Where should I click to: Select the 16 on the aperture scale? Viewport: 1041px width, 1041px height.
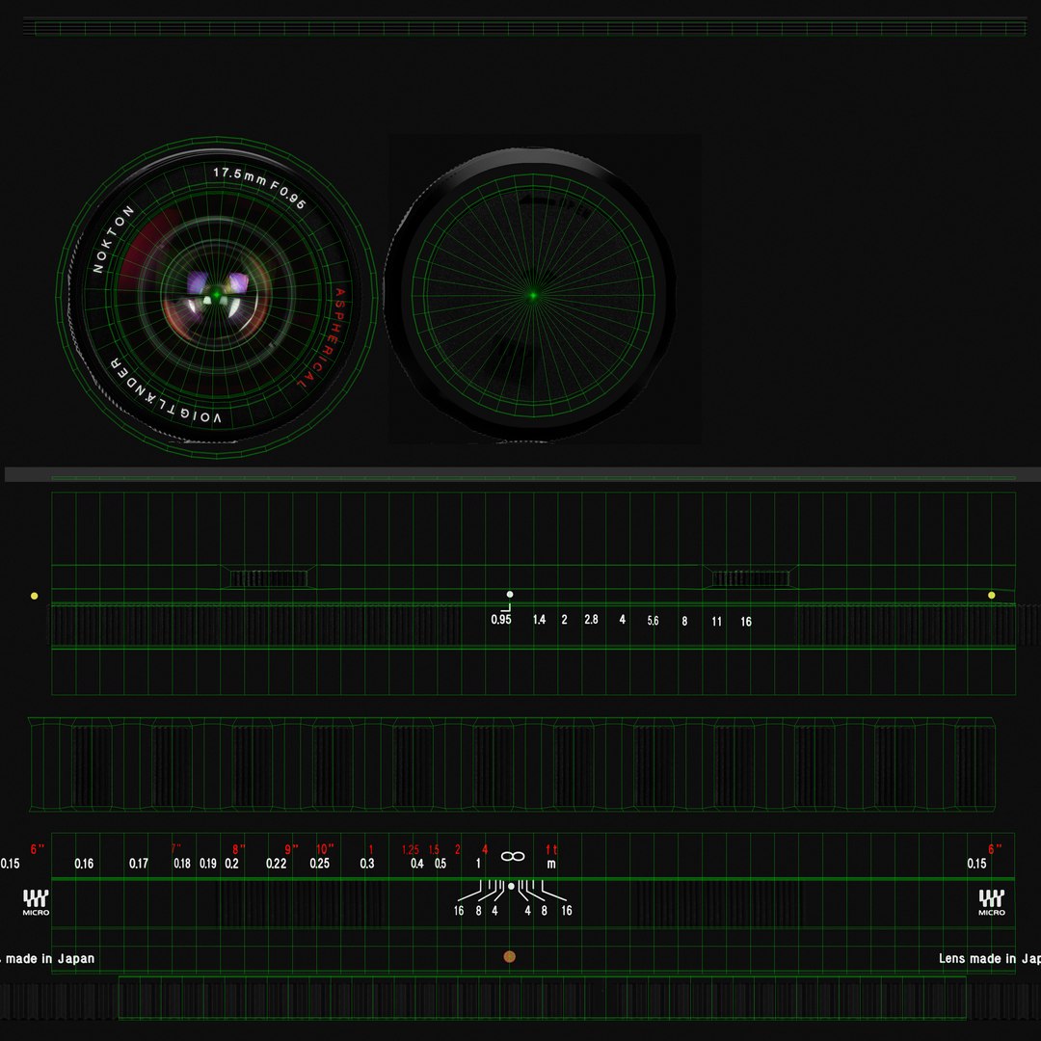(746, 622)
